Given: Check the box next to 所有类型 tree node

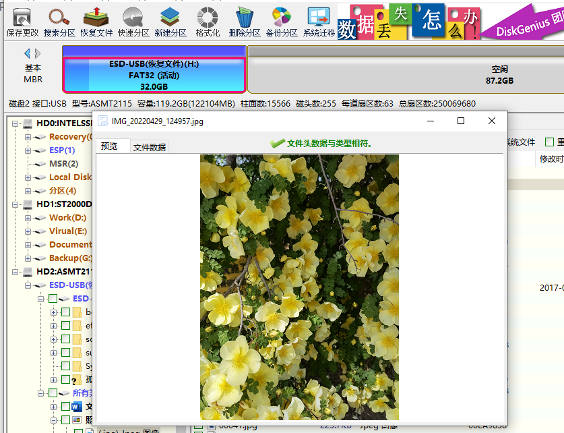Looking at the screenshot, I should [53, 393].
